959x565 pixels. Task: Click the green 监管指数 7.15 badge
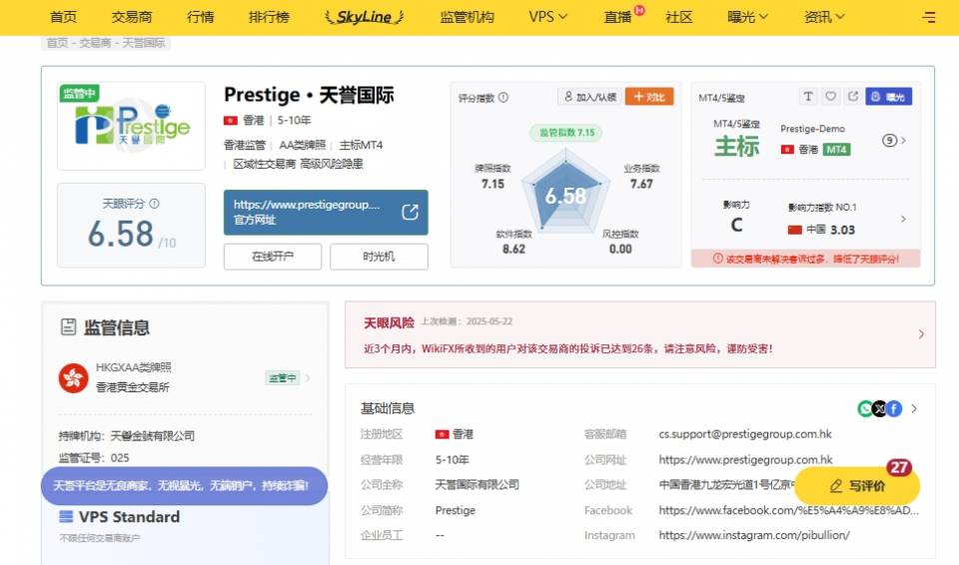[x=566, y=132]
